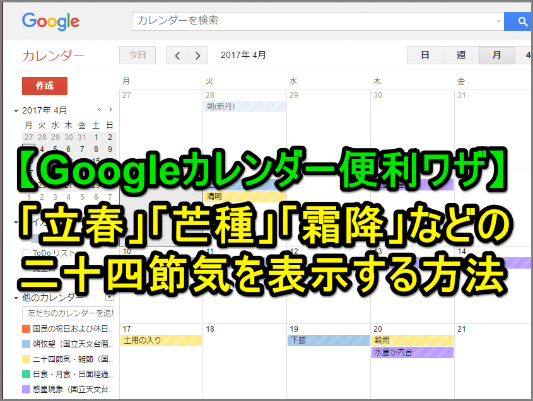Screen dimensions: 533x401
Task: Toggle 国民の祝日および休日 calendar orange swatch
Action: (26, 328)
